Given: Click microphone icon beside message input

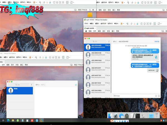Looking at the screenshot, I should point(159,96).
